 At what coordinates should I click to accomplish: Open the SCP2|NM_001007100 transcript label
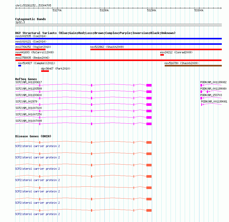click(29, 108)
